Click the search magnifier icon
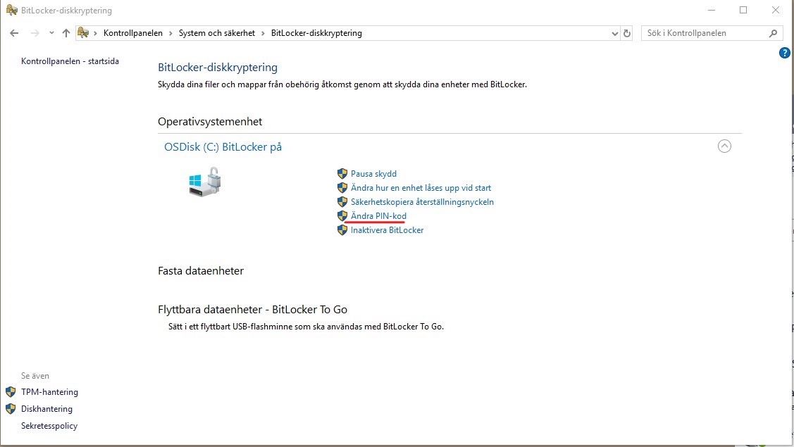The height and width of the screenshot is (447, 794). (773, 33)
